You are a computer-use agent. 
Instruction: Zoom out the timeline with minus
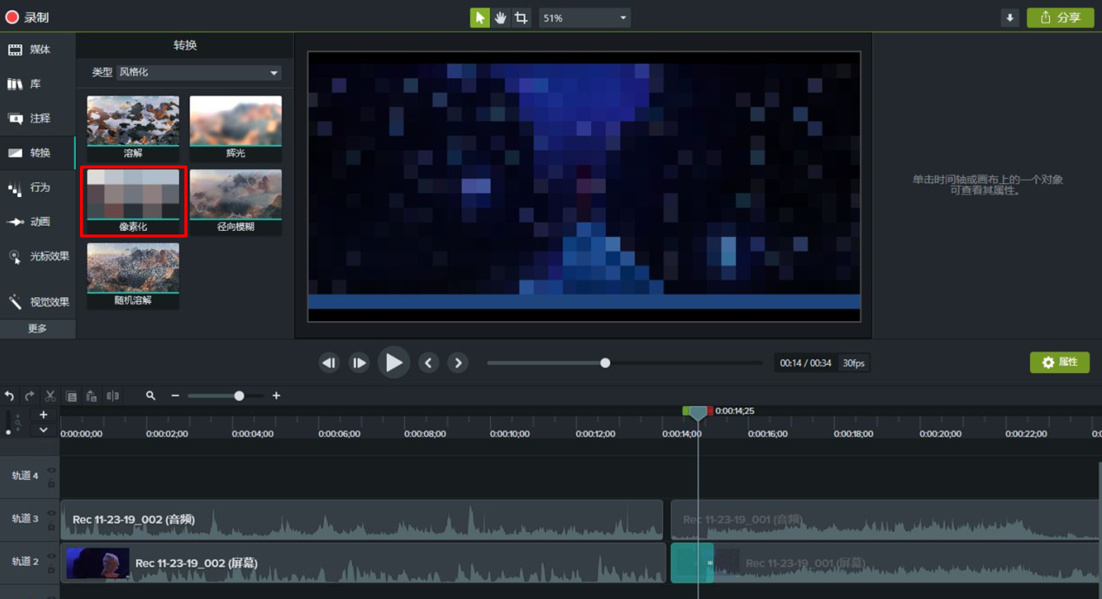point(176,396)
